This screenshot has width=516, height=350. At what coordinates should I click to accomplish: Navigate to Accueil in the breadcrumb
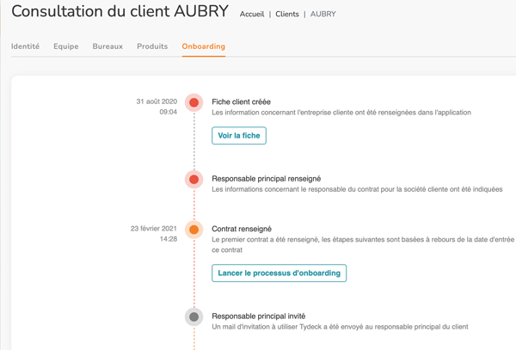[252, 15]
